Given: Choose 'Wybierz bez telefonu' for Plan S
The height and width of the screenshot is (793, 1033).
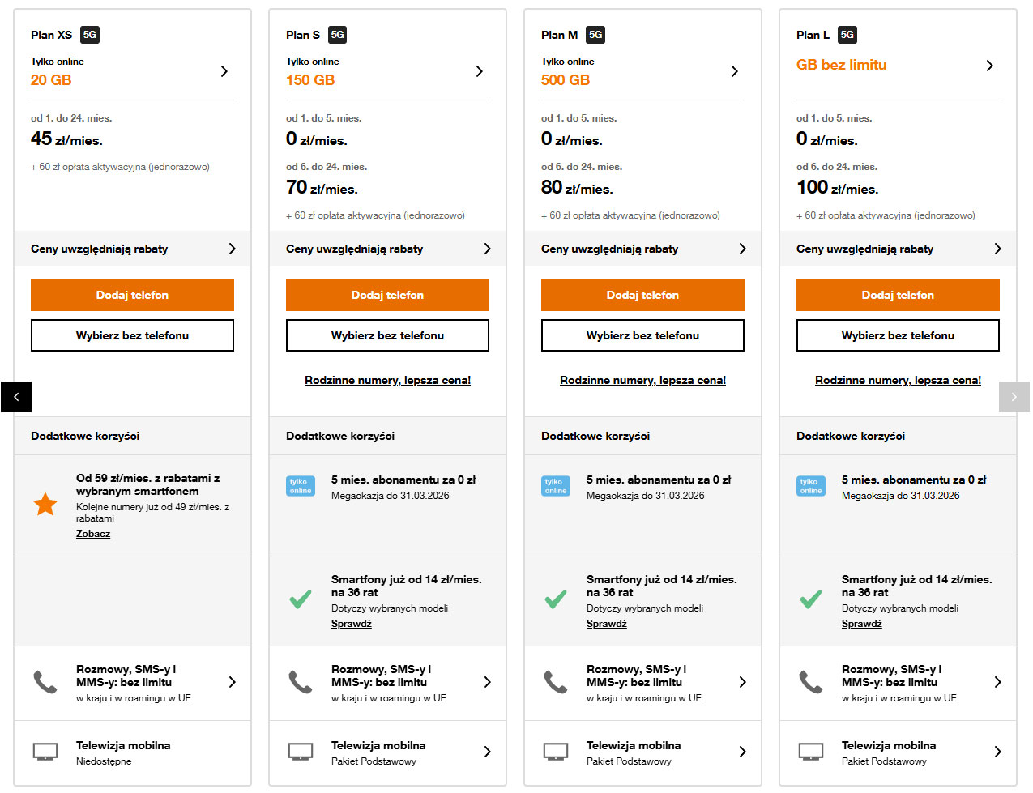Looking at the screenshot, I should [387, 335].
